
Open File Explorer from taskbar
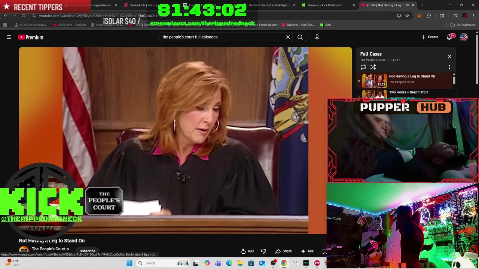(240, 263)
